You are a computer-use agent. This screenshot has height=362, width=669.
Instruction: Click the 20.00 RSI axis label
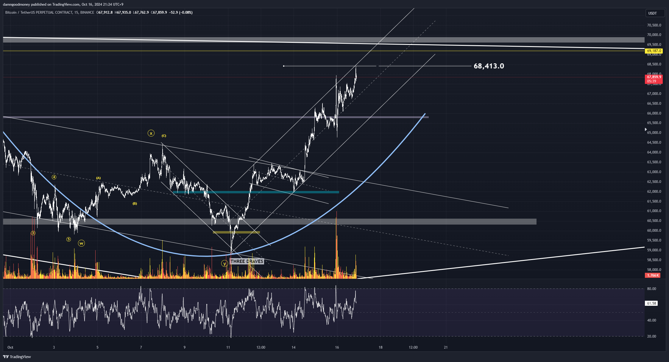click(x=652, y=336)
